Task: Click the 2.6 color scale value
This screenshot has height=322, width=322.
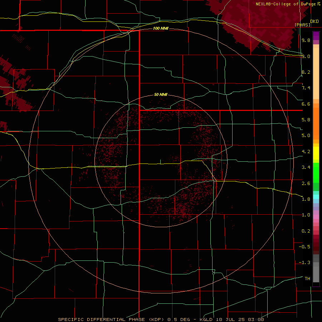Action: coord(306,184)
